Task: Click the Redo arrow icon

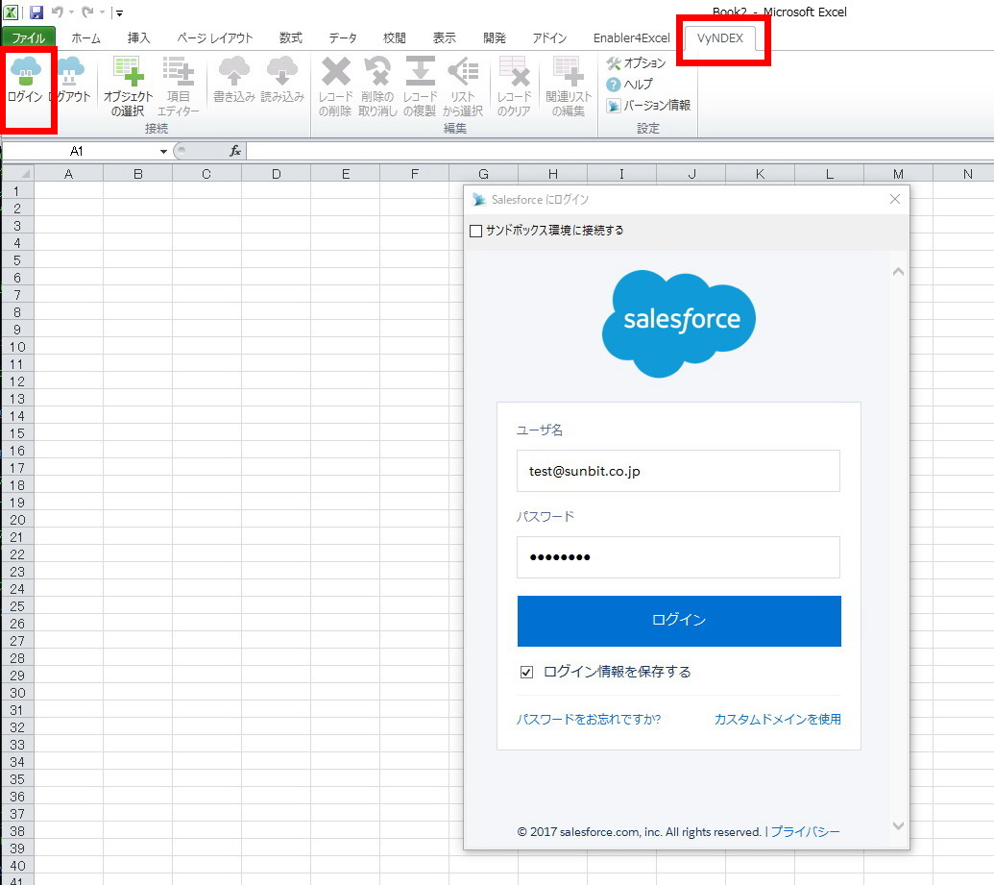Action: click(x=87, y=12)
